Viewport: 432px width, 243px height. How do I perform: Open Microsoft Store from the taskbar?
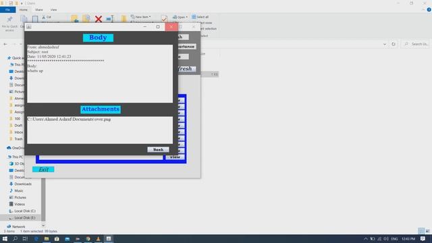[57, 239]
